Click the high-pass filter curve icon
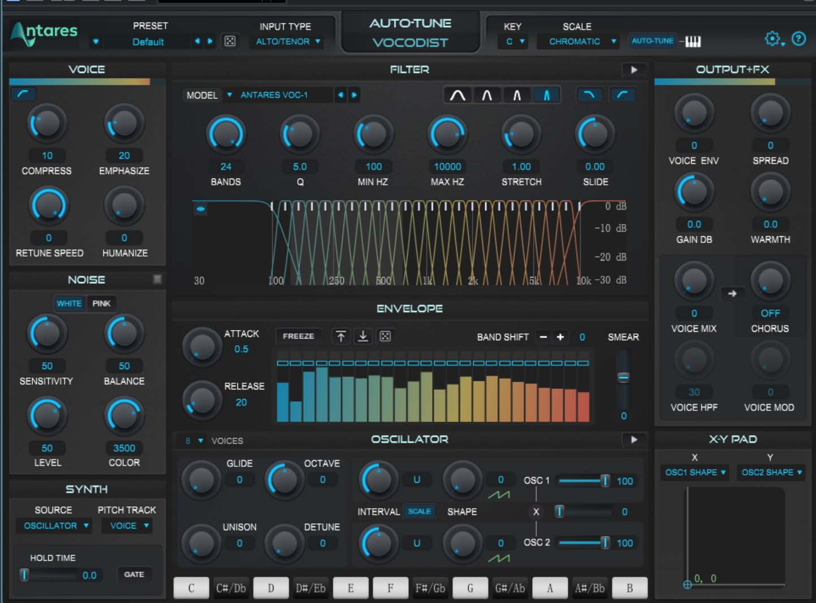Screen dimensions: 816x603 [623, 95]
